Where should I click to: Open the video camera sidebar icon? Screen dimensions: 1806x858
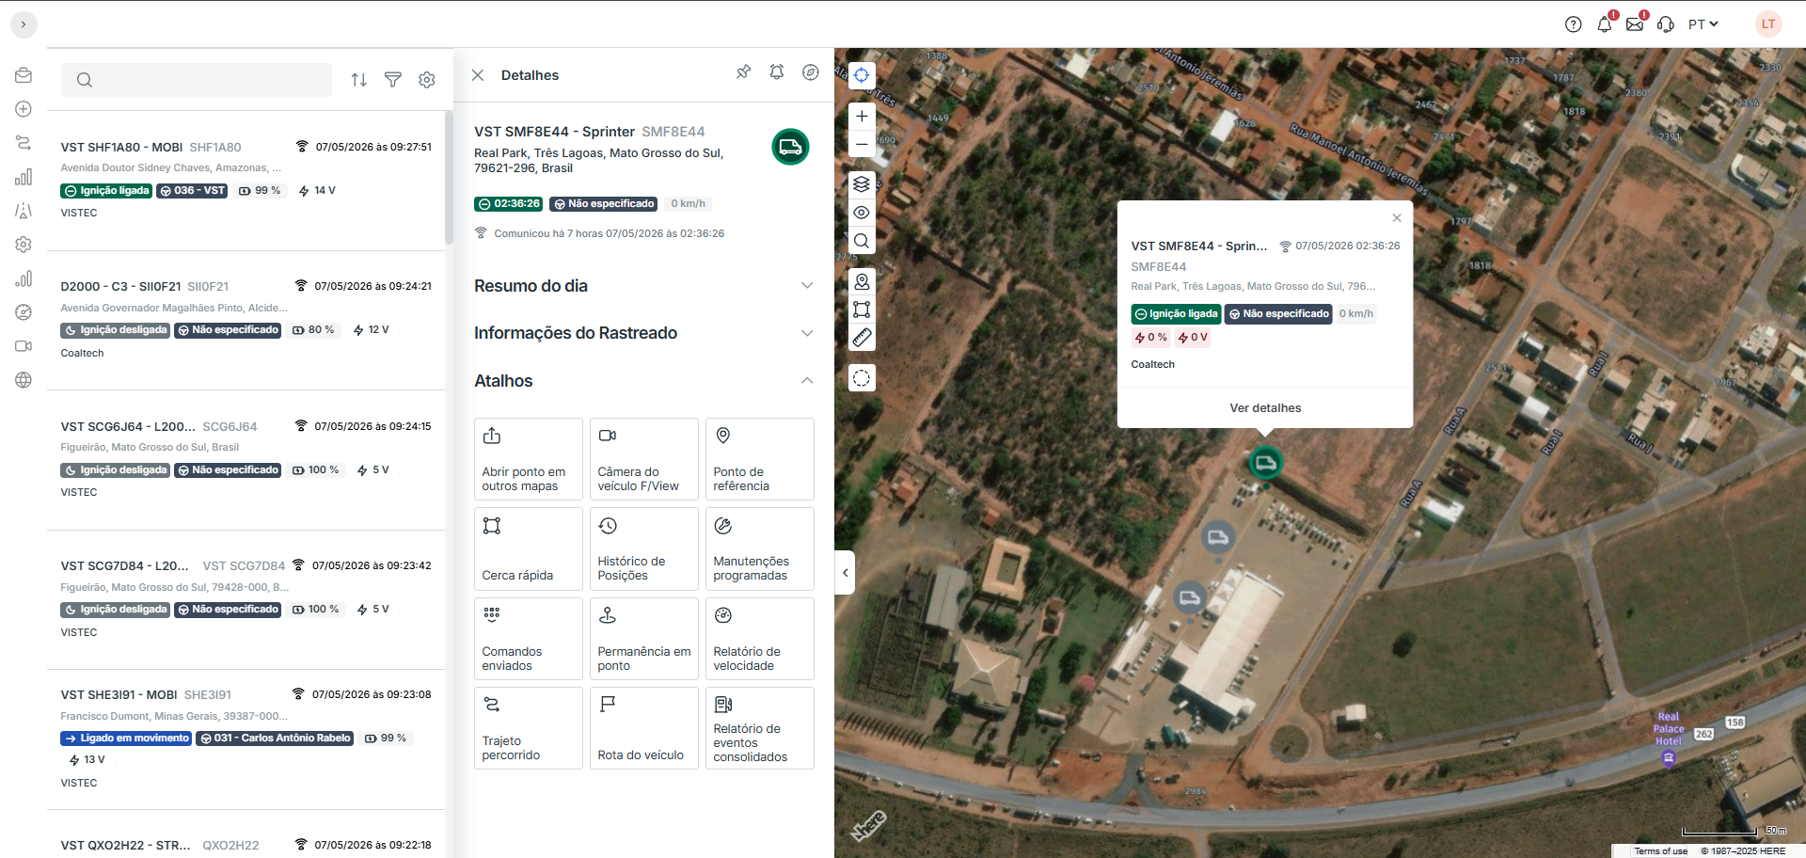pos(24,346)
